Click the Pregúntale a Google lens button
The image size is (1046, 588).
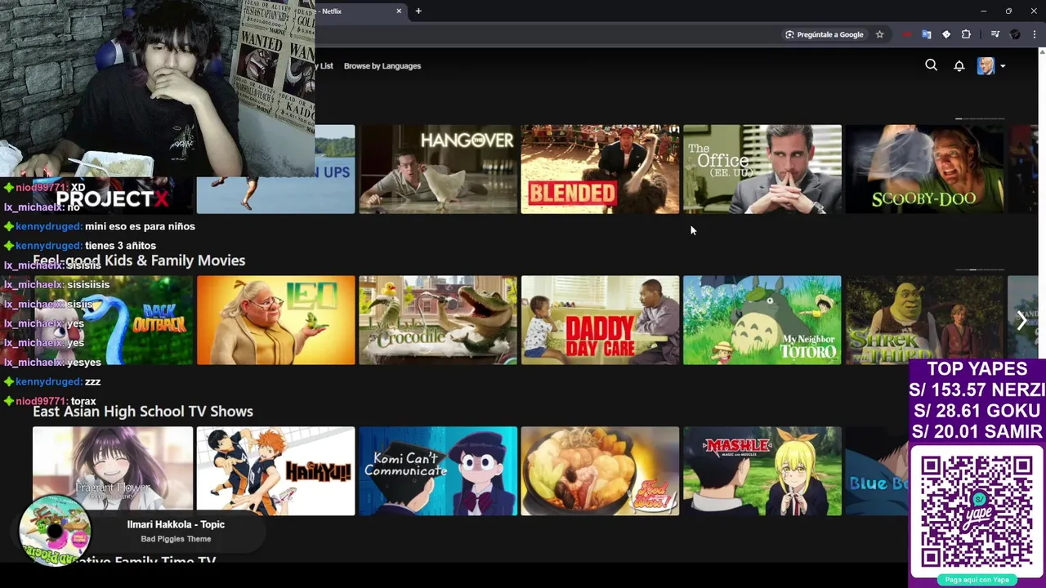point(824,34)
